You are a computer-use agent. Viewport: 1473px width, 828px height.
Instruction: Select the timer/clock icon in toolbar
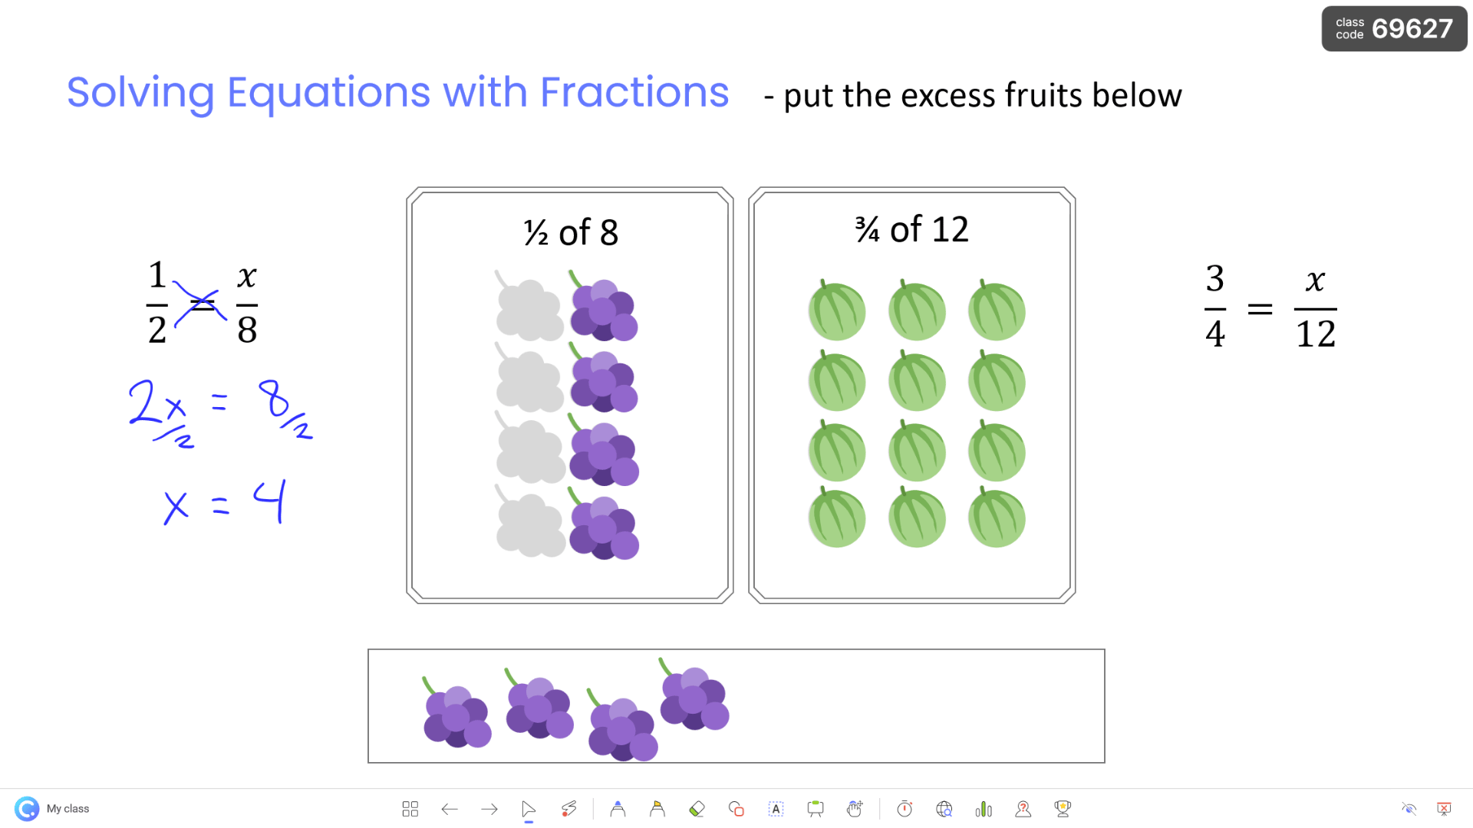[905, 808]
